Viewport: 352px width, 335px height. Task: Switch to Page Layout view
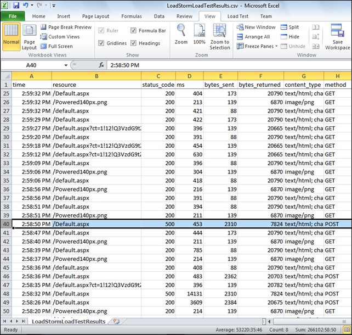[29, 37]
